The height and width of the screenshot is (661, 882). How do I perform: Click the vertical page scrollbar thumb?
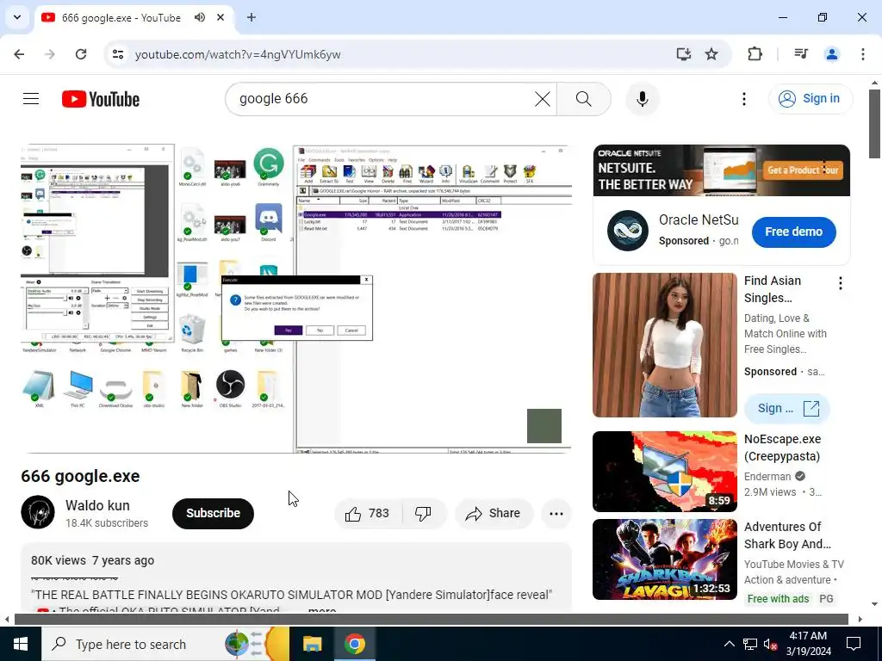874,123
